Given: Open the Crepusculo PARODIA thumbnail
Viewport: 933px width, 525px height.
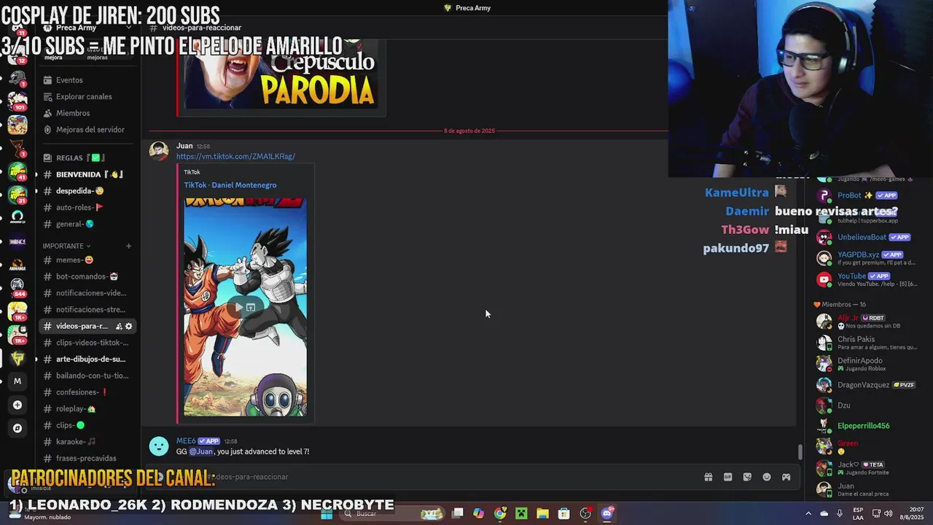Looking at the screenshot, I should (281, 73).
